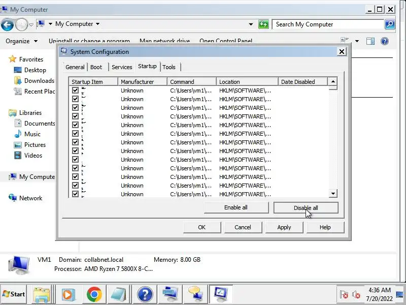Viewport: 406px width, 305px height.
Task: Sort by Manufacturer column header
Action: (x=143, y=82)
